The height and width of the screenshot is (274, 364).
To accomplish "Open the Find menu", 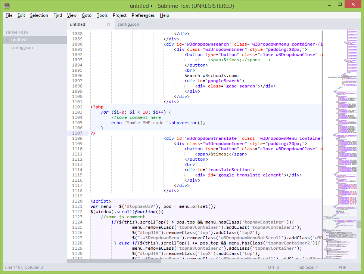I will point(57,15).
